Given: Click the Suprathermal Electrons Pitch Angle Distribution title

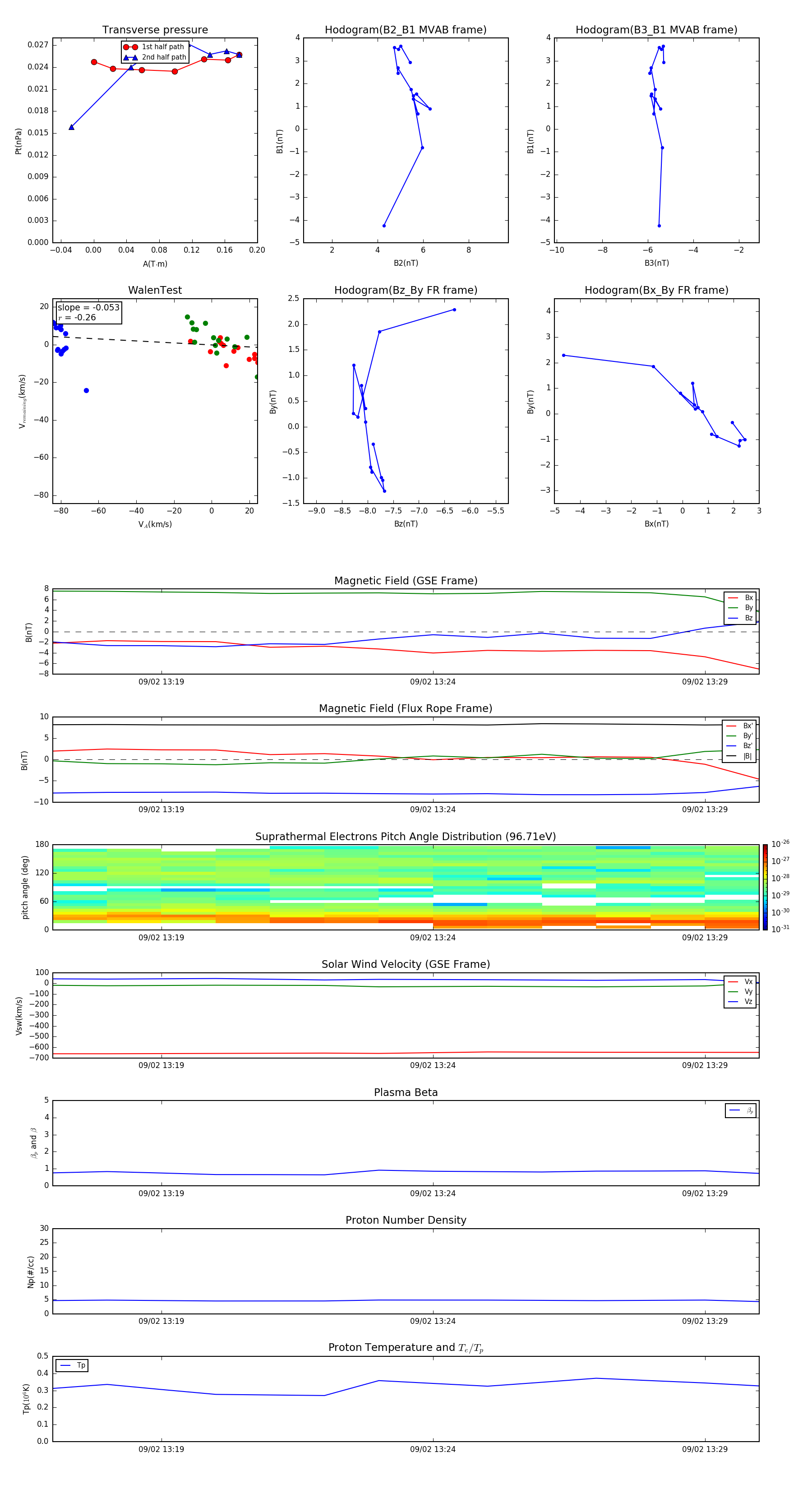Looking at the screenshot, I should (406, 837).
